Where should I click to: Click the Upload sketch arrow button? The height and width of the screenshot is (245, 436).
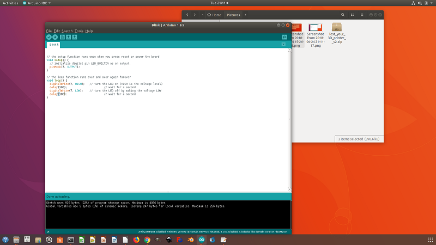point(55,37)
